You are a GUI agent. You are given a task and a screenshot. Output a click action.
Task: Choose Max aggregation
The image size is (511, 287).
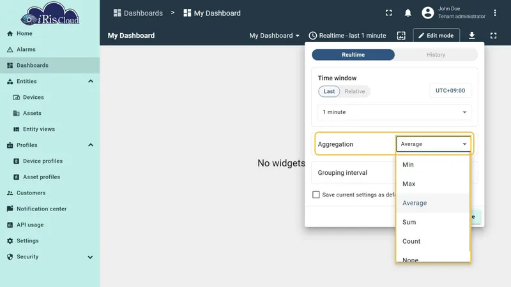pos(433,184)
